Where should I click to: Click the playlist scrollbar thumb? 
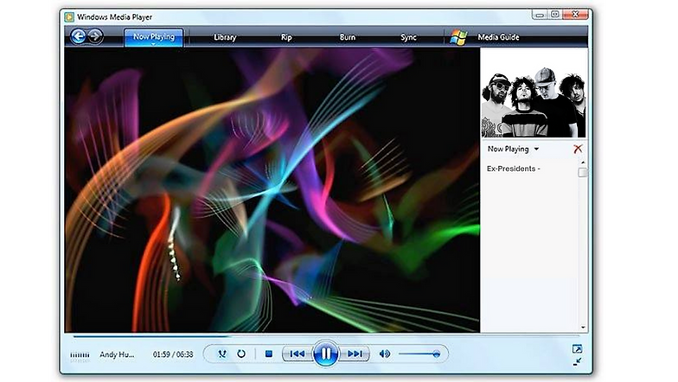coord(583,173)
